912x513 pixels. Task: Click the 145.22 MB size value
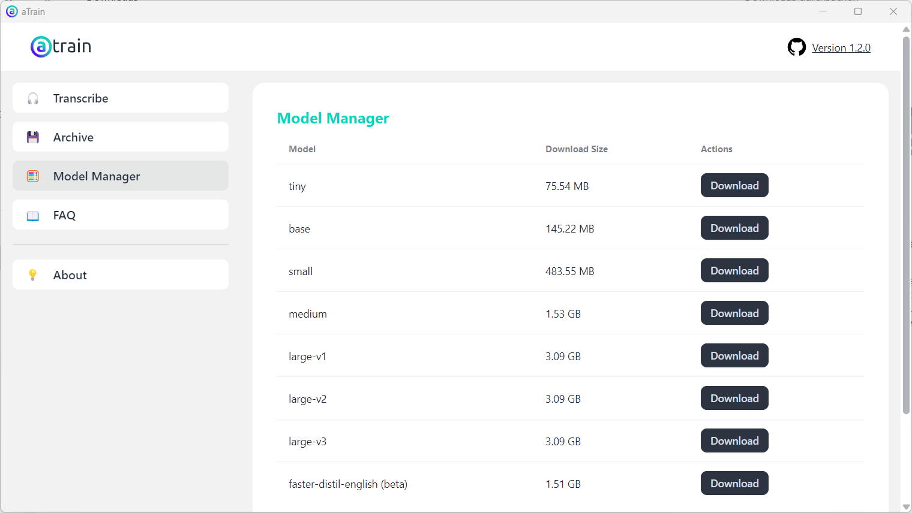570,229
